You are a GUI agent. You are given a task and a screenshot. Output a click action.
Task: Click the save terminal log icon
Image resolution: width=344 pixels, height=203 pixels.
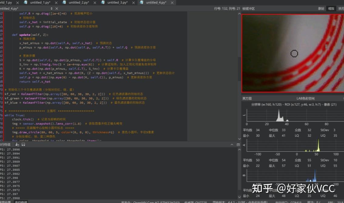(x=23, y=145)
